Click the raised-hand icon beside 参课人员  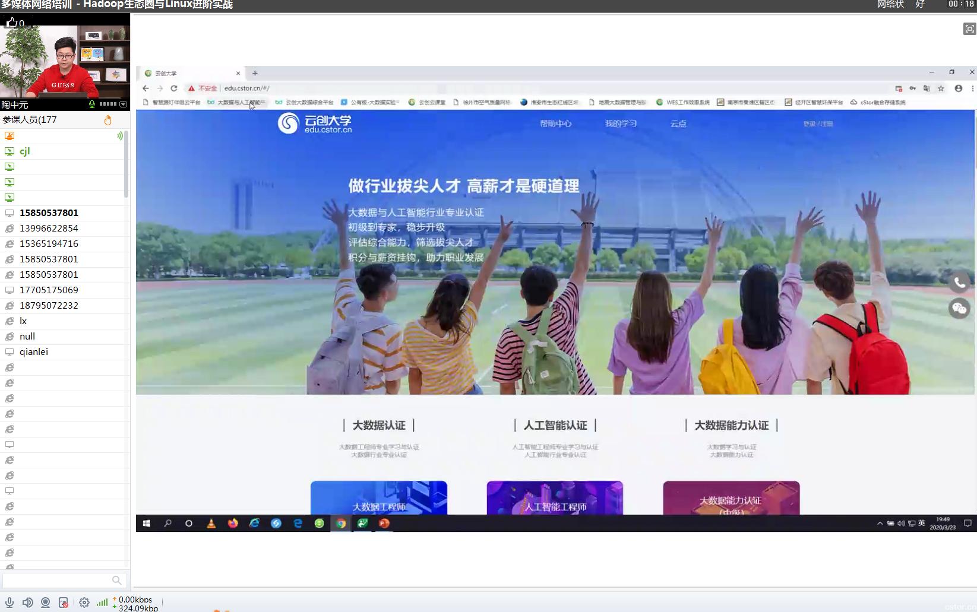[107, 120]
